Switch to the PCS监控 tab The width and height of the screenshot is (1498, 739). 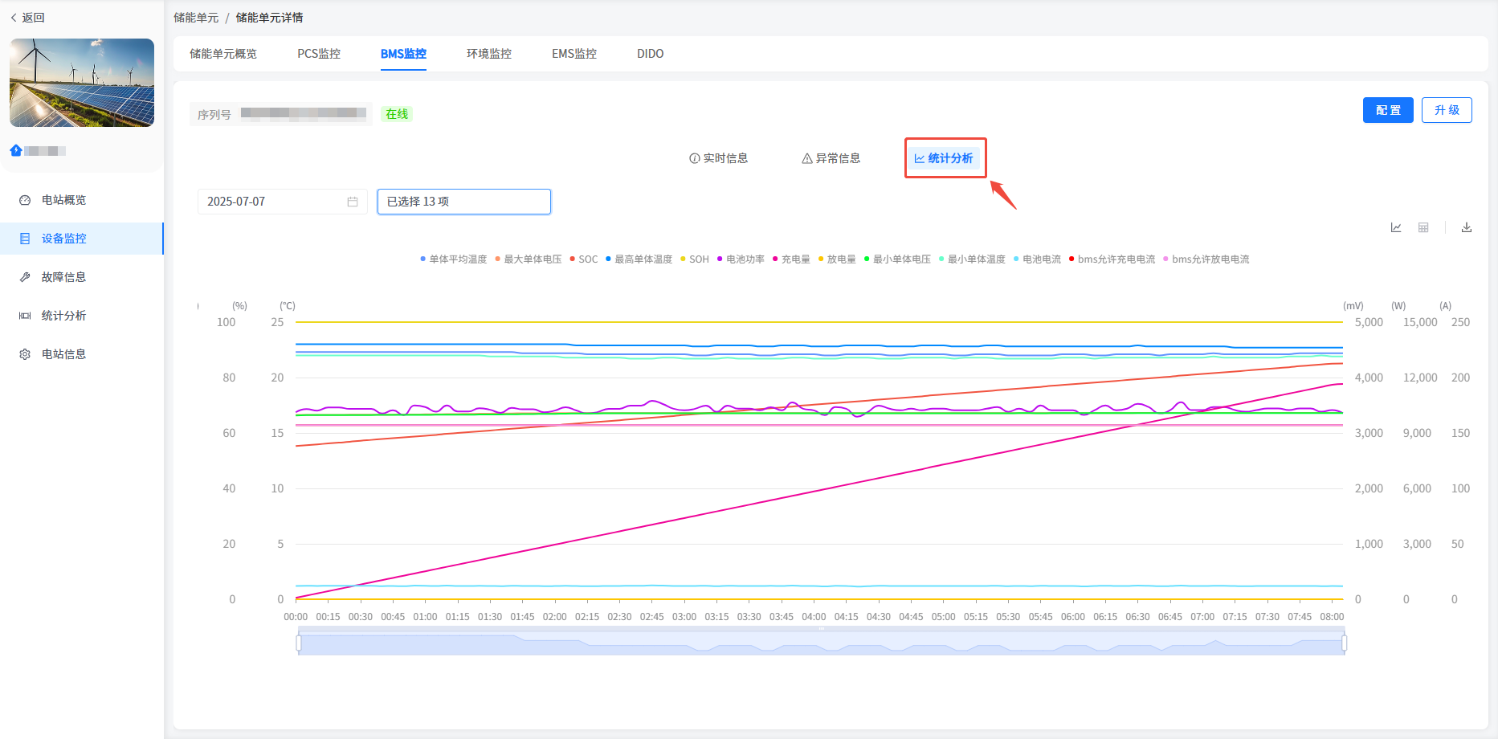tap(319, 54)
